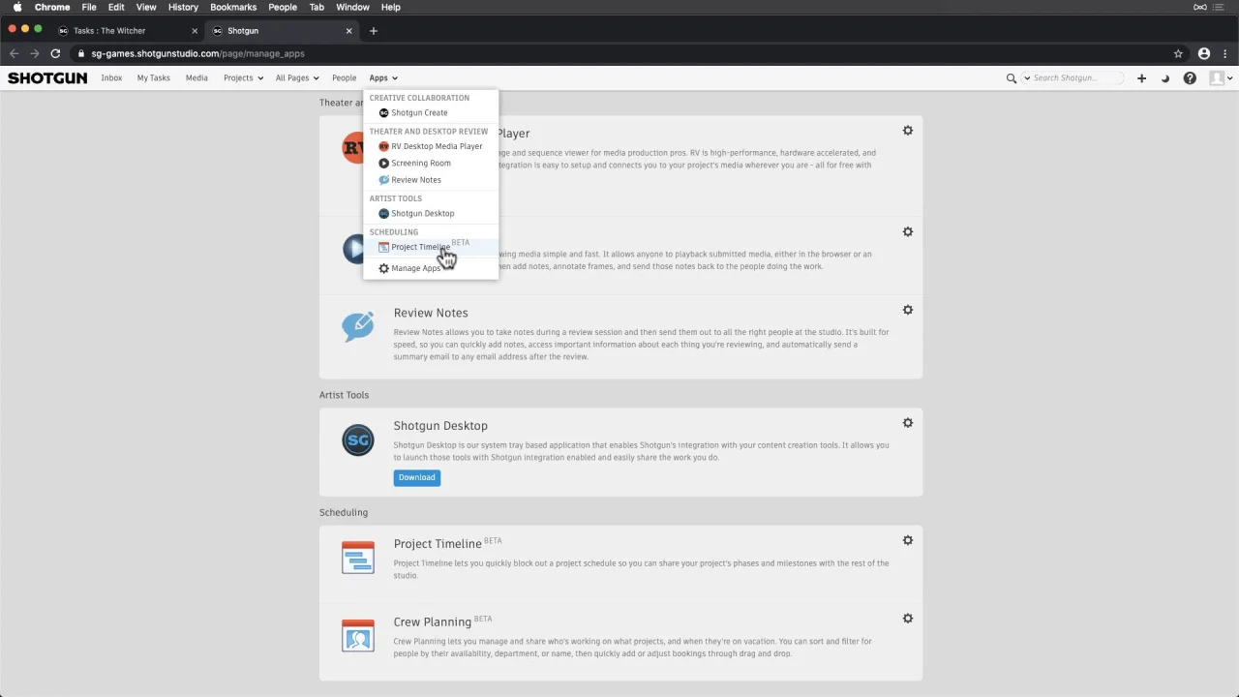Click the Shotgun Desktop card title
Viewport: 1239px width, 697px height.
coord(440,426)
